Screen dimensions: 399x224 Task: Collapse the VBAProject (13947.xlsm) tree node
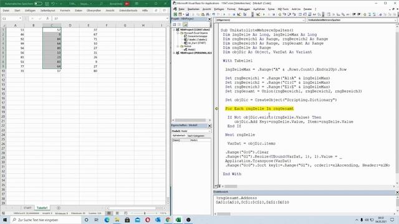175,30
